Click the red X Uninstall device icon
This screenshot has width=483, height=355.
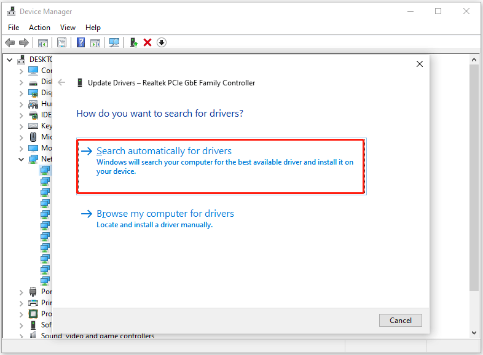coord(147,42)
